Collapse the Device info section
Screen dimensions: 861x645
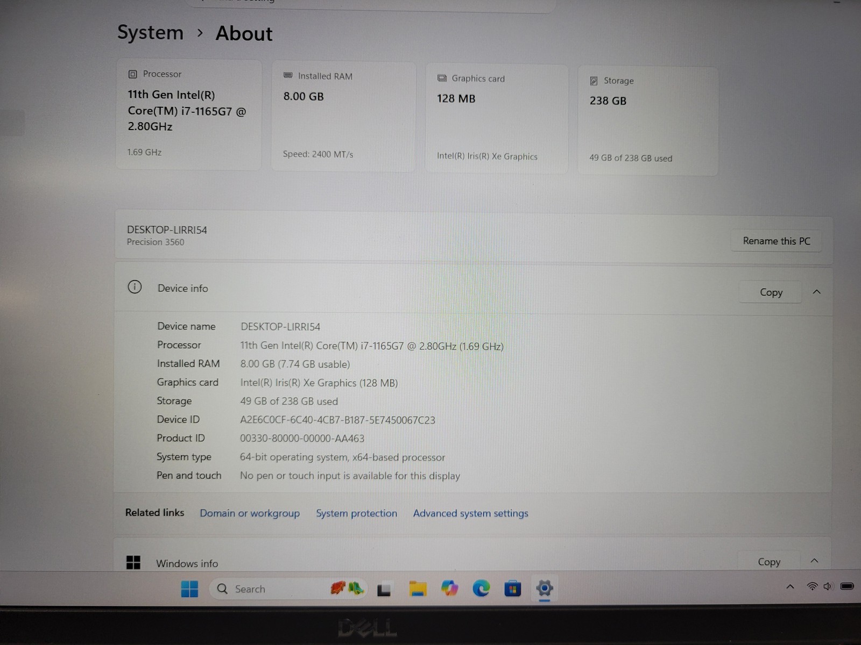tap(816, 292)
